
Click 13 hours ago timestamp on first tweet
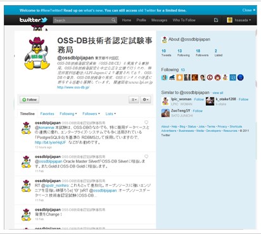(x=43, y=147)
